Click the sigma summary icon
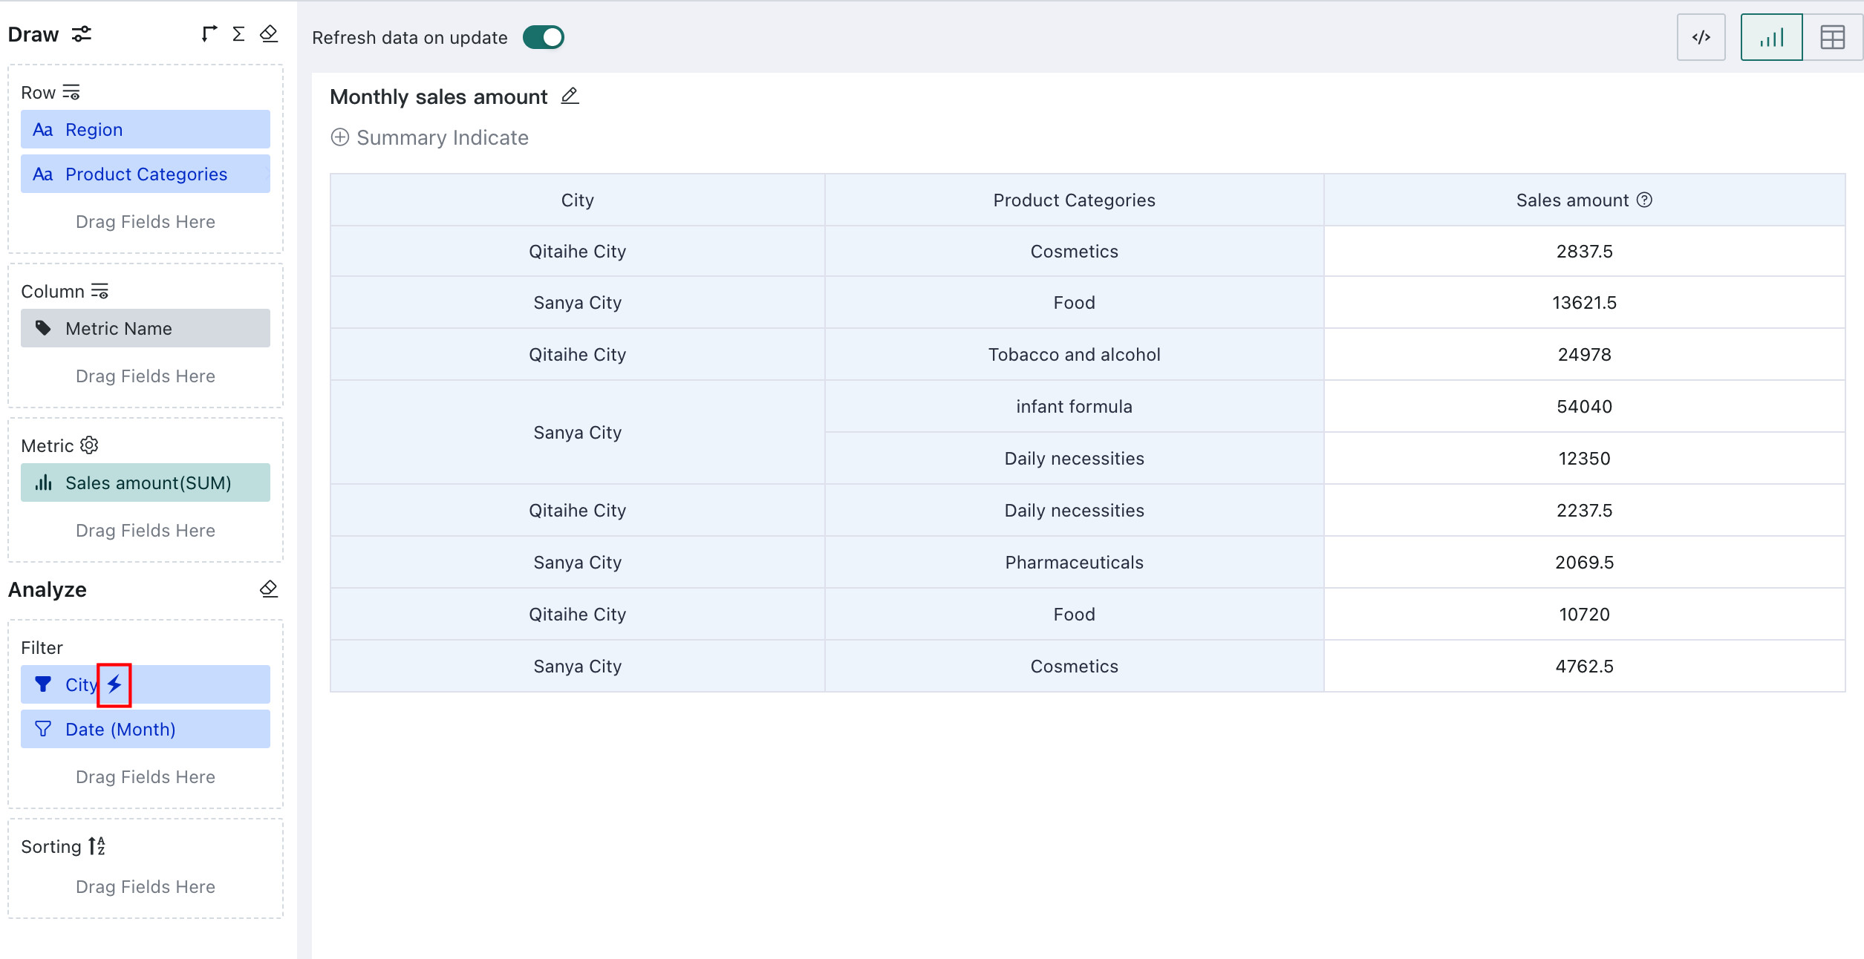Viewport: 1864px width, 959px height. 238,34
